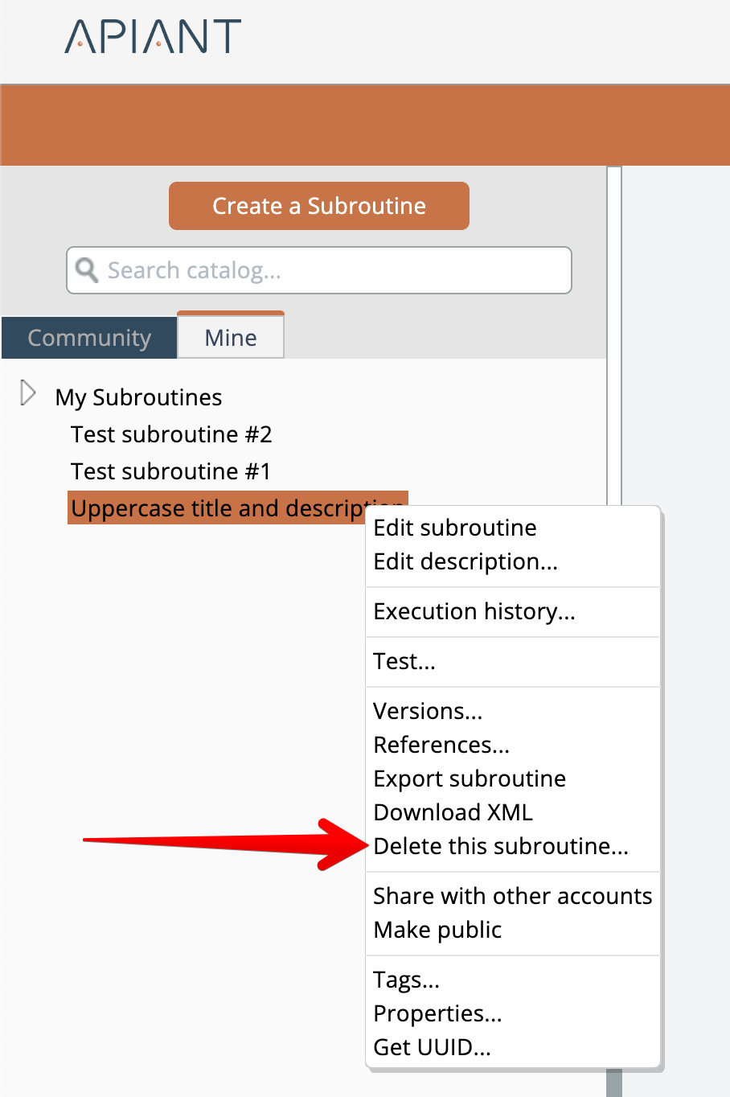Choose Edit subroutine from the context menu

click(x=455, y=528)
